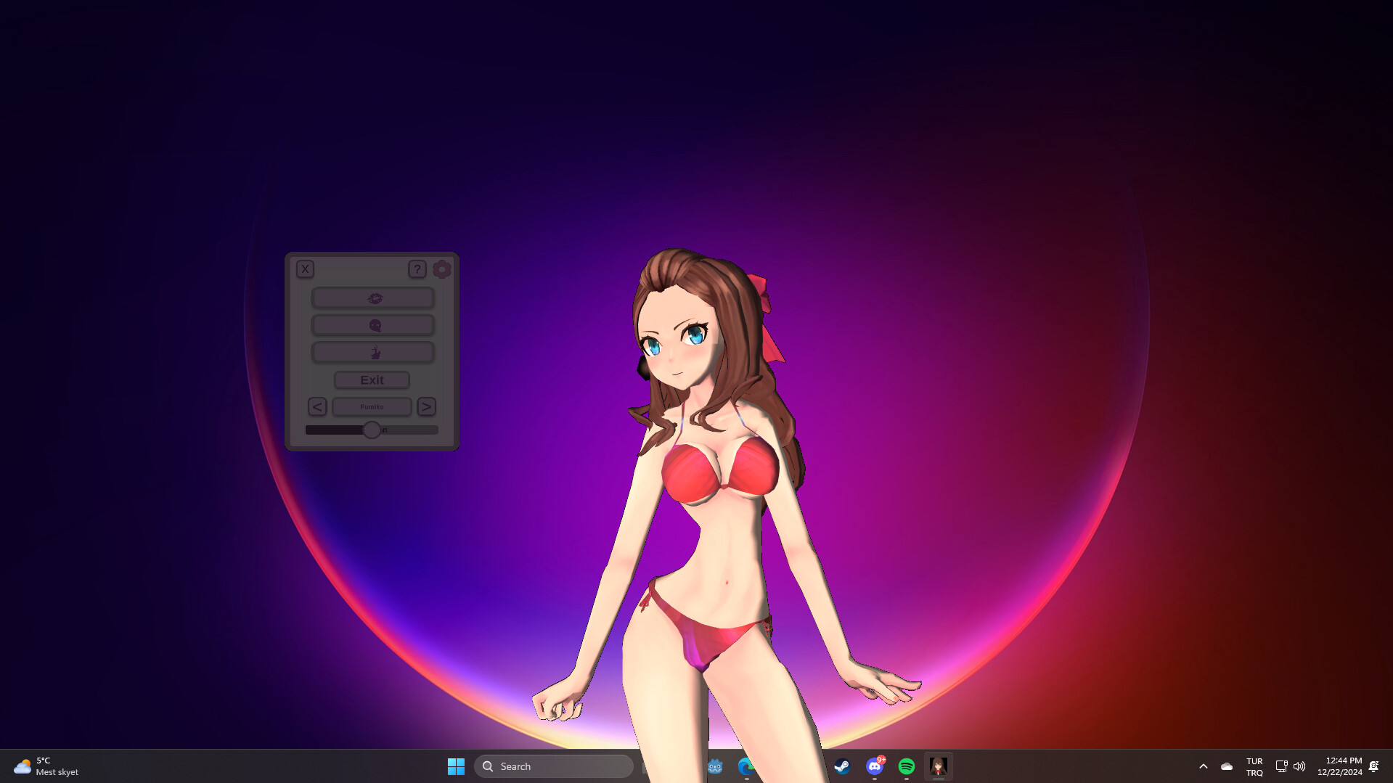Viewport: 1393px width, 783px height.
Task: Switch to previous character with left arrow
Action: click(x=317, y=407)
